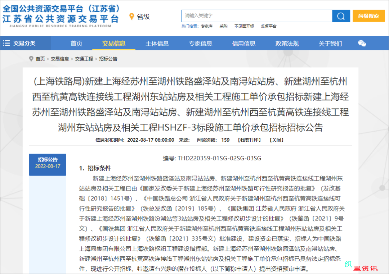Click hot search term 监督平台

pyautogui.click(x=268, y=26)
